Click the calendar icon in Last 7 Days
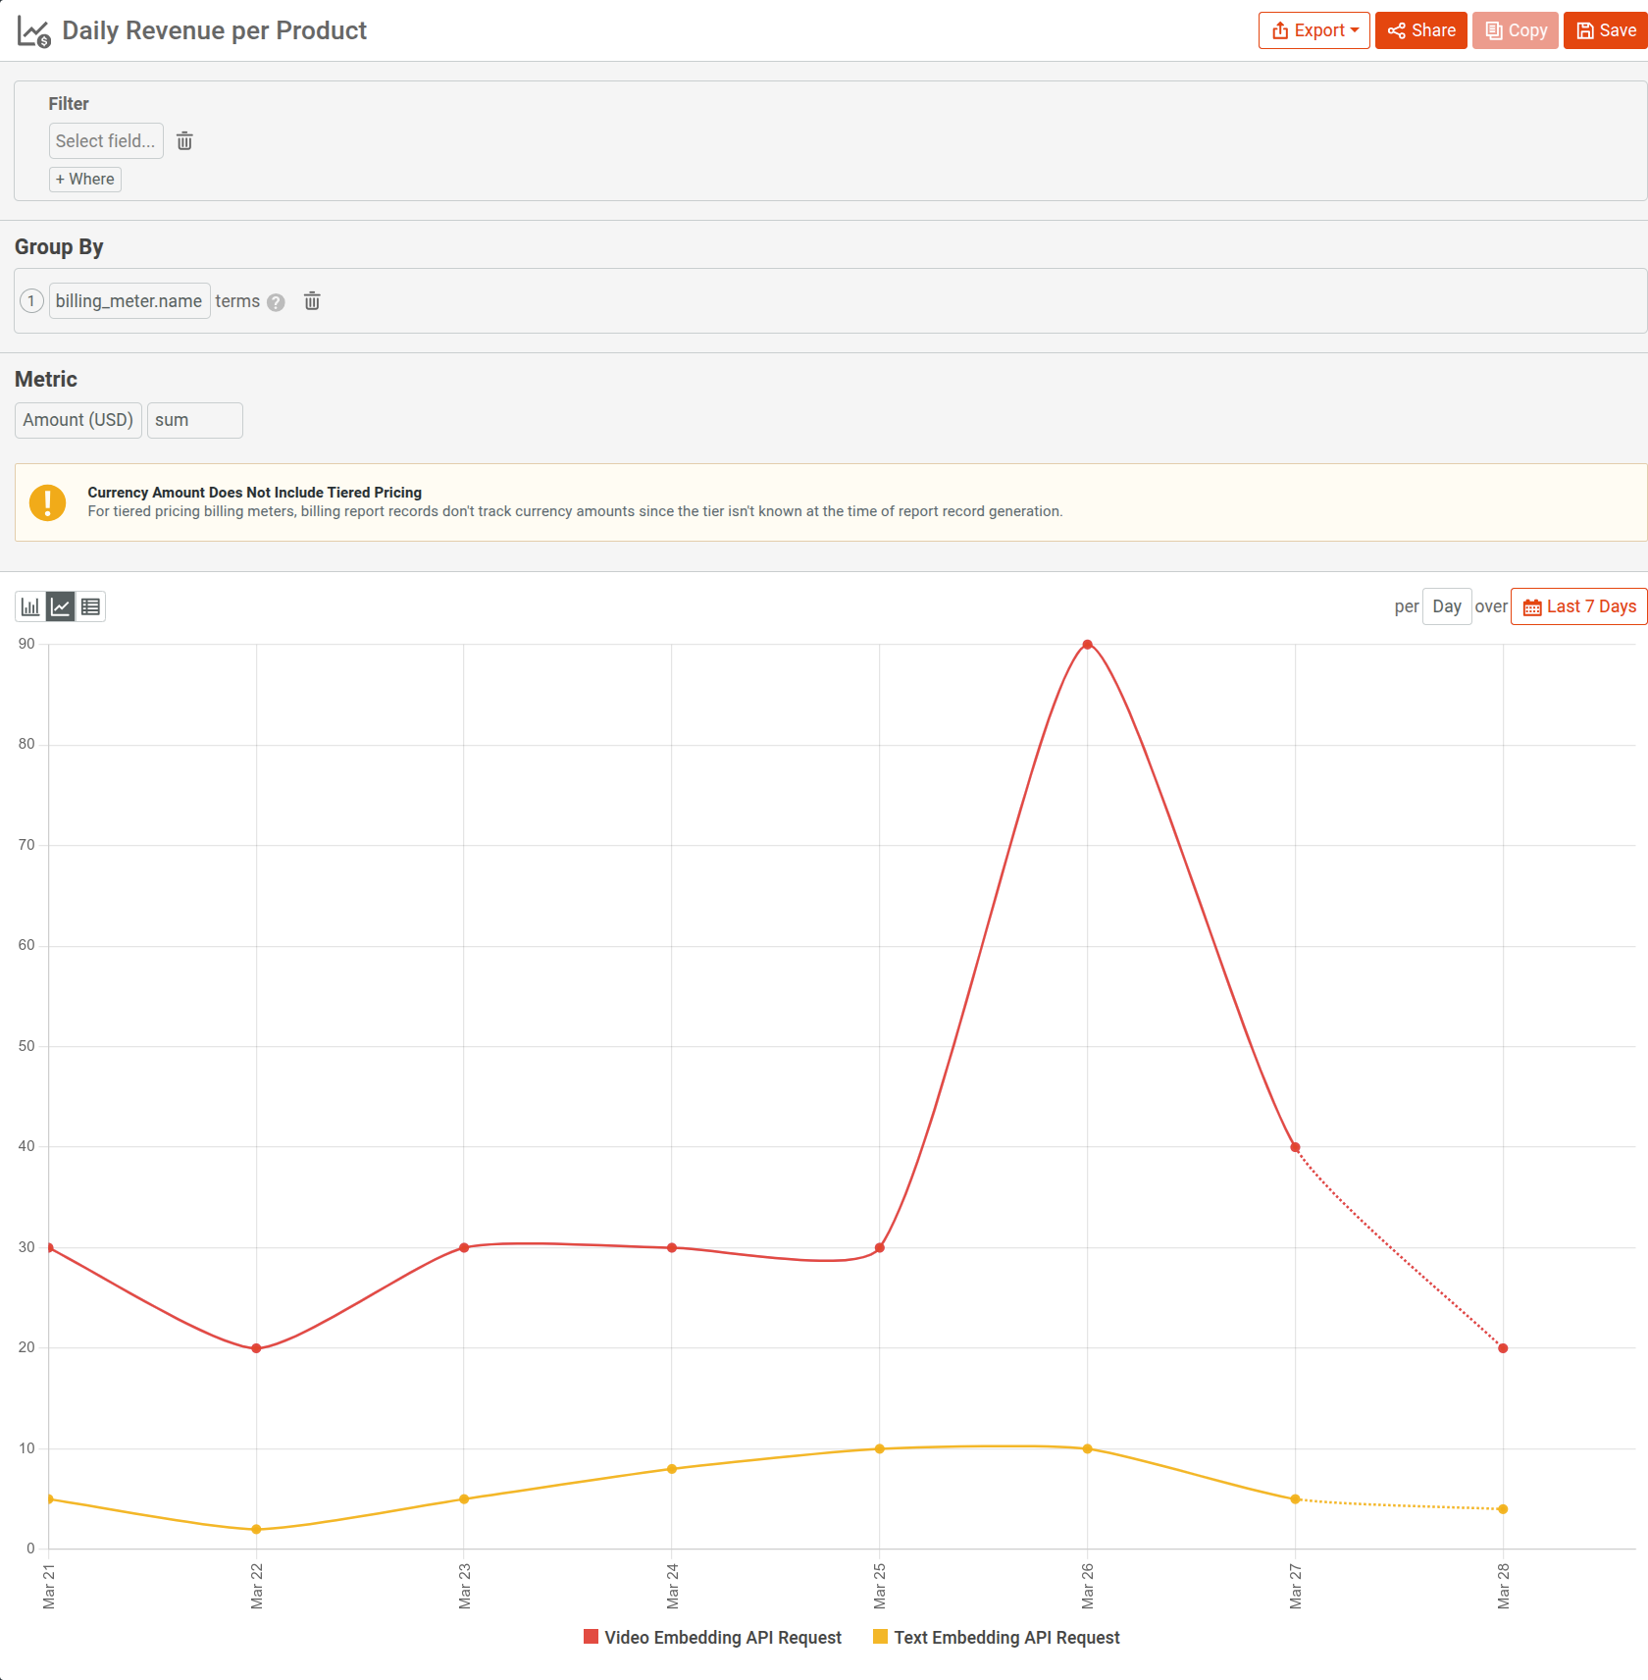1648x1680 pixels. click(1532, 606)
